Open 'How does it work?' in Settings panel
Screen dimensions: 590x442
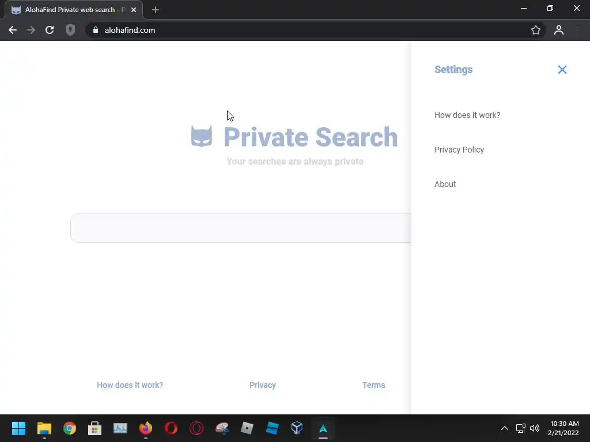(x=467, y=115)
